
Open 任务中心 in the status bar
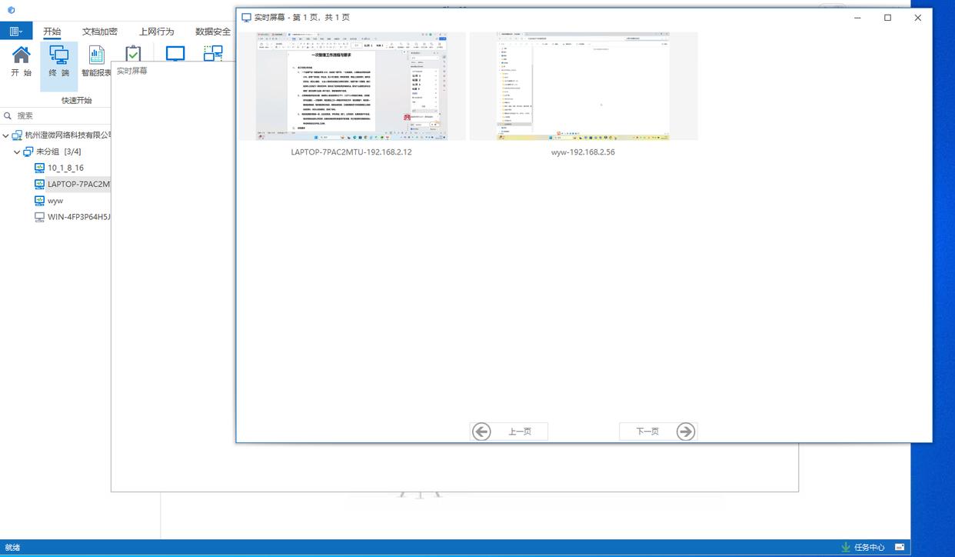pos(863,548)
